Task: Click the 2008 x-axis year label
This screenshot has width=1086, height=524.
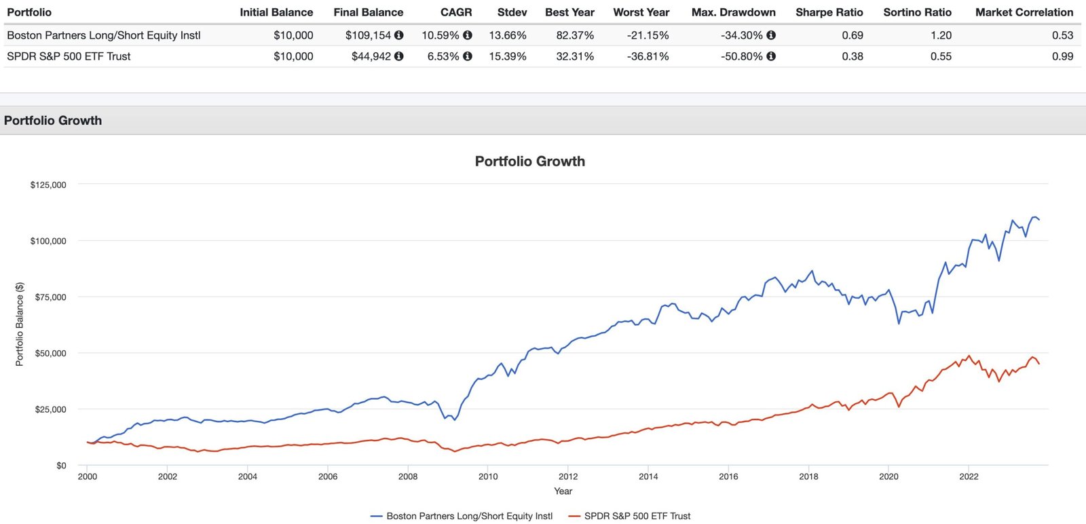Action: [408, 476]
